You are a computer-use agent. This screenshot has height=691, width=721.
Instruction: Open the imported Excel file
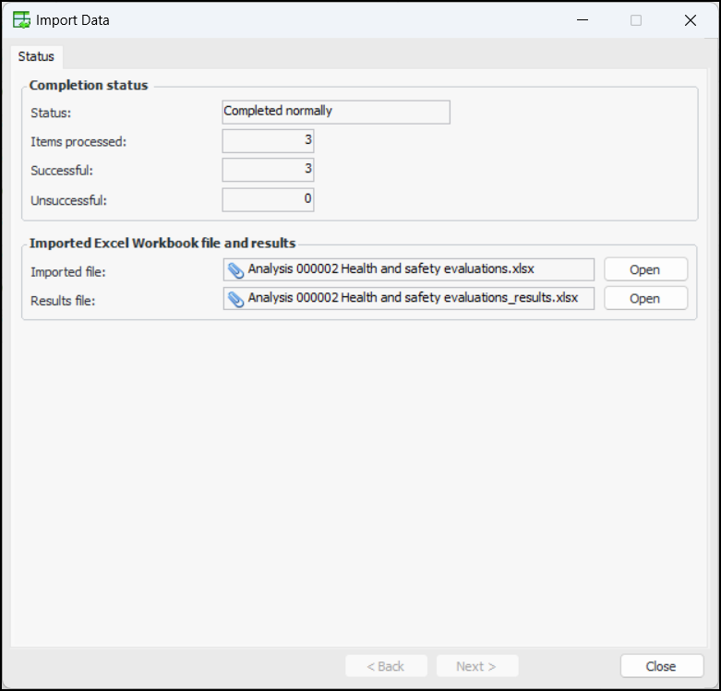[x=645, y=269]
